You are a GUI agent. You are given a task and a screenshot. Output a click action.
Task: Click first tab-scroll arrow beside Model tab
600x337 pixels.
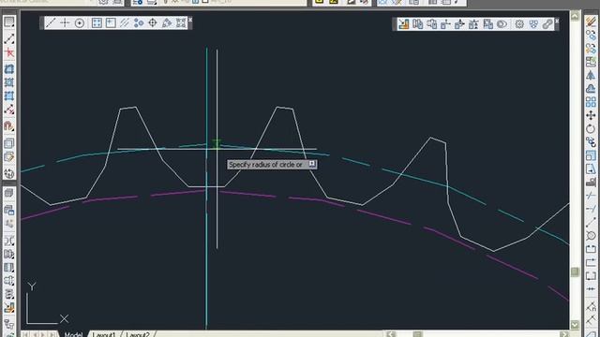coord(25,334)
